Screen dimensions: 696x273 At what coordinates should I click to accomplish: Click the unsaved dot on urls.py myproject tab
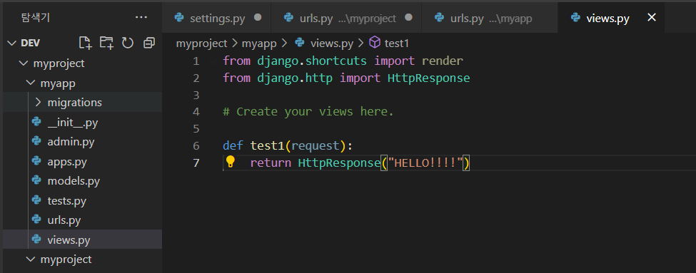coord(409,17)
